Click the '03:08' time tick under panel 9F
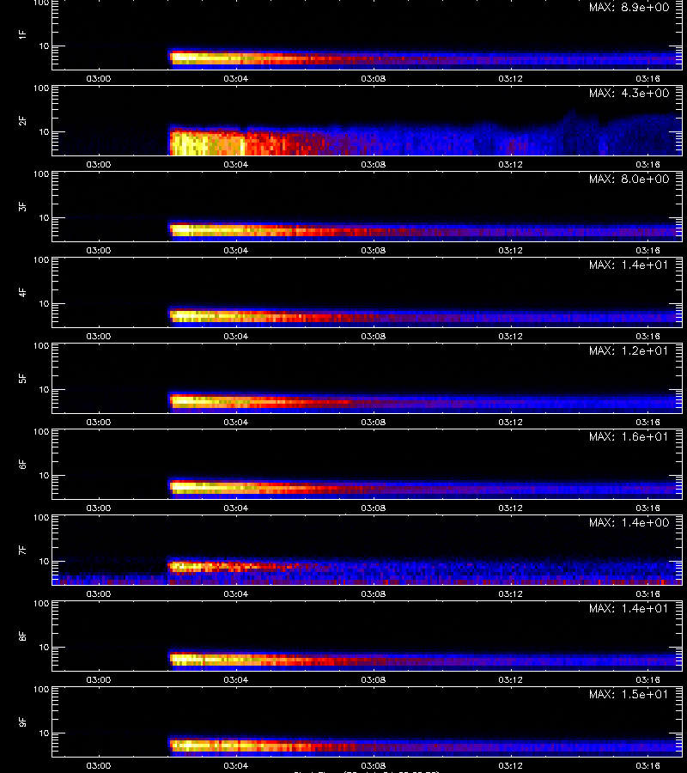Viewport: 687px width, 773px height. (x=373, y=765)
